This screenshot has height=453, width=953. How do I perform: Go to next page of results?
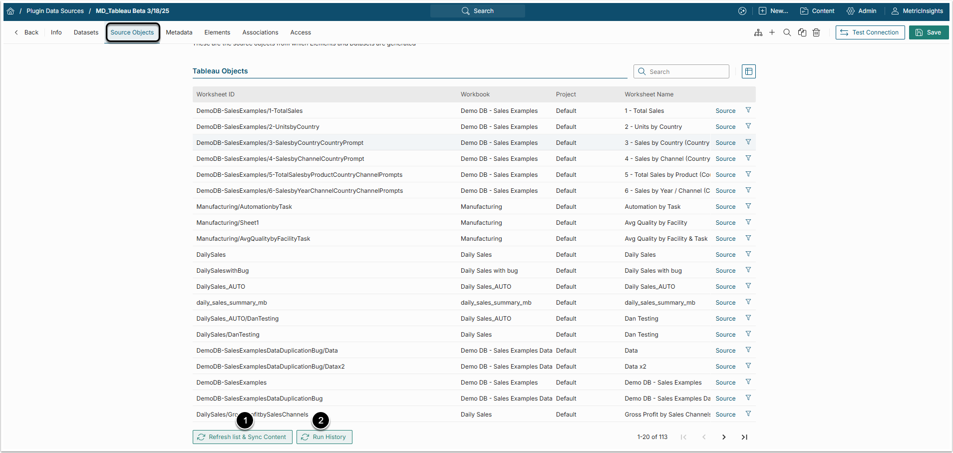(724, 437)
